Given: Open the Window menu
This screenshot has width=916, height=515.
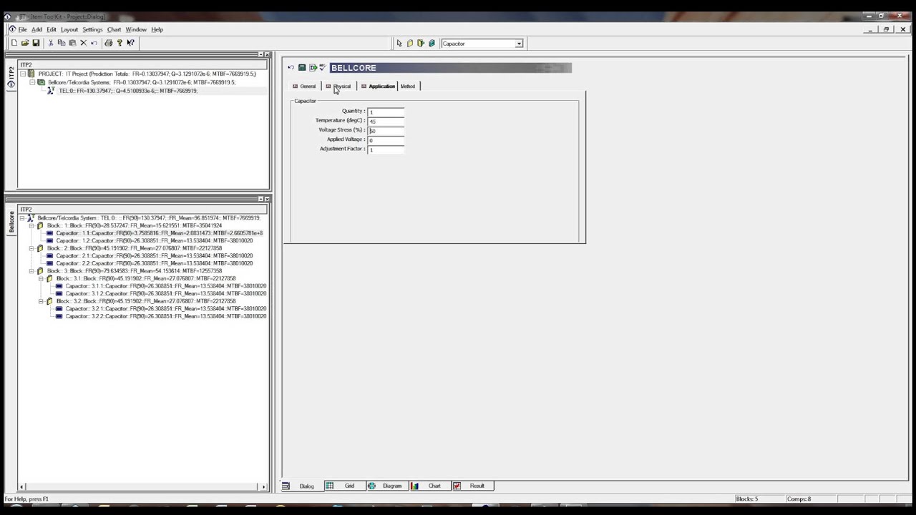Looking at the screenshot, I should [x=136, y=29].
